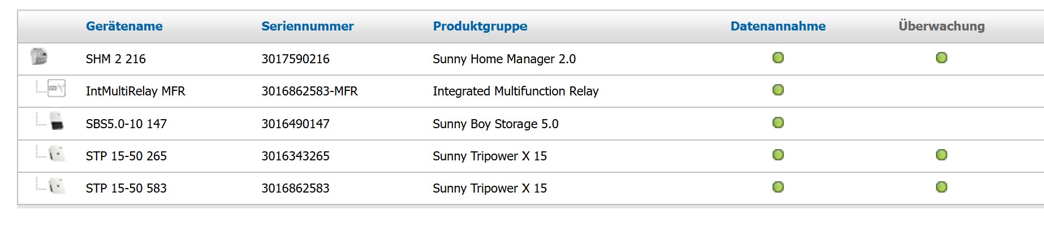Click Überwachung status dot for STP 15-50 265
Image resolution: width=1044 pixels, height=227 pixels.
[942, 155]
